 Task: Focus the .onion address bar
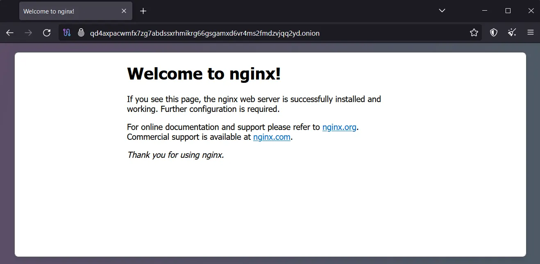tap(270, 33)
